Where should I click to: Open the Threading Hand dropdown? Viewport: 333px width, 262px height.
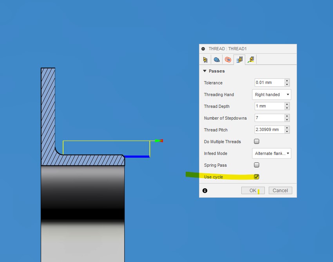coord(271,95)
